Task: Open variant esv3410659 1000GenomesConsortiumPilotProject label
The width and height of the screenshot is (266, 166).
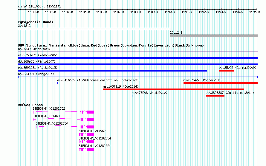Action: pyautogui.click(x=98, y=80)
